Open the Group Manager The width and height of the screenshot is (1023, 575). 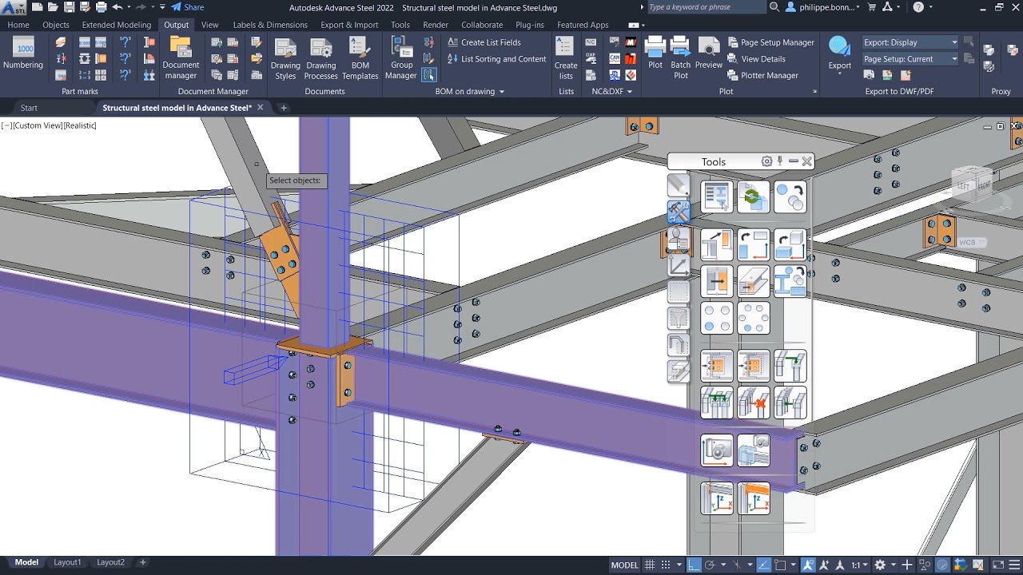(x=401, y=59)
